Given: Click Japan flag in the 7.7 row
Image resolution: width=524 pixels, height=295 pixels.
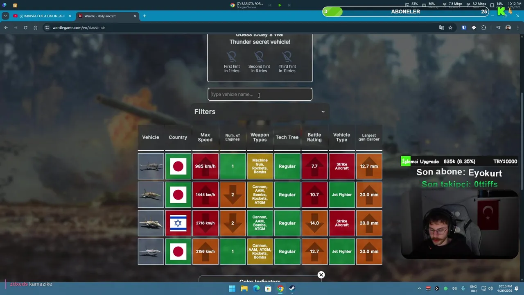Looking at the screenshot, I should (x=178, y=166).
